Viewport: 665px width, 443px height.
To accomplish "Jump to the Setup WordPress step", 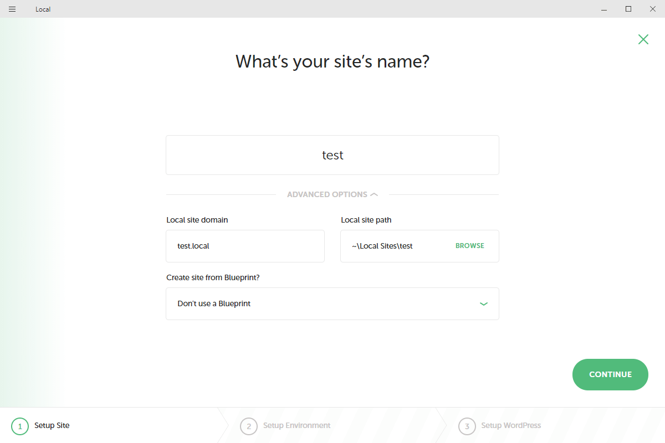I will (x=511, y=425).
